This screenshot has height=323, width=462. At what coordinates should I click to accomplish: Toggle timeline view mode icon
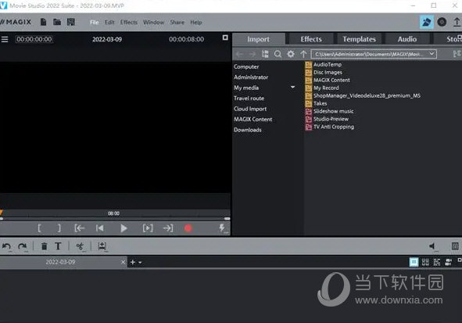click(437, 262)
